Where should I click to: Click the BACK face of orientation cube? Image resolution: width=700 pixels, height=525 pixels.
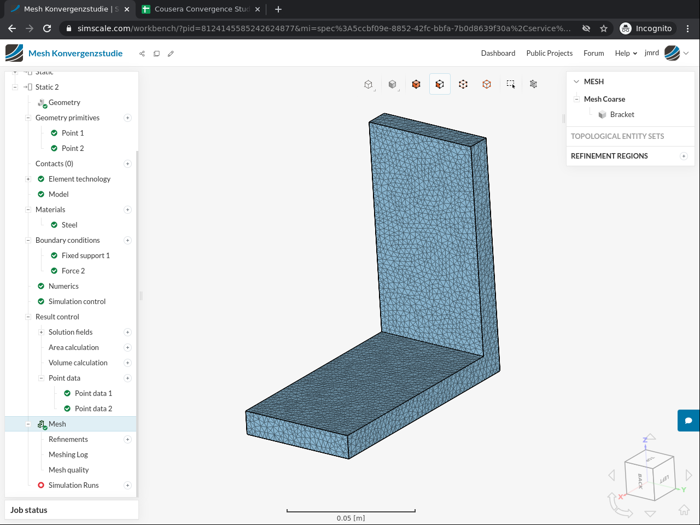(640, 481)
